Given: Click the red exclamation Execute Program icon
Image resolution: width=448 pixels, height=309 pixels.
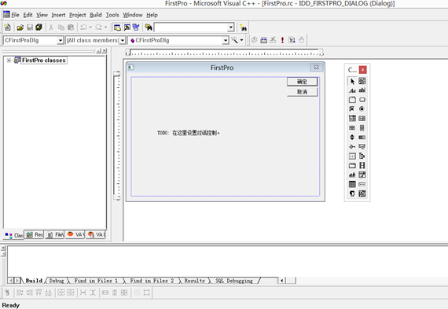Looking at the screenshot, I should pos(282,40).
